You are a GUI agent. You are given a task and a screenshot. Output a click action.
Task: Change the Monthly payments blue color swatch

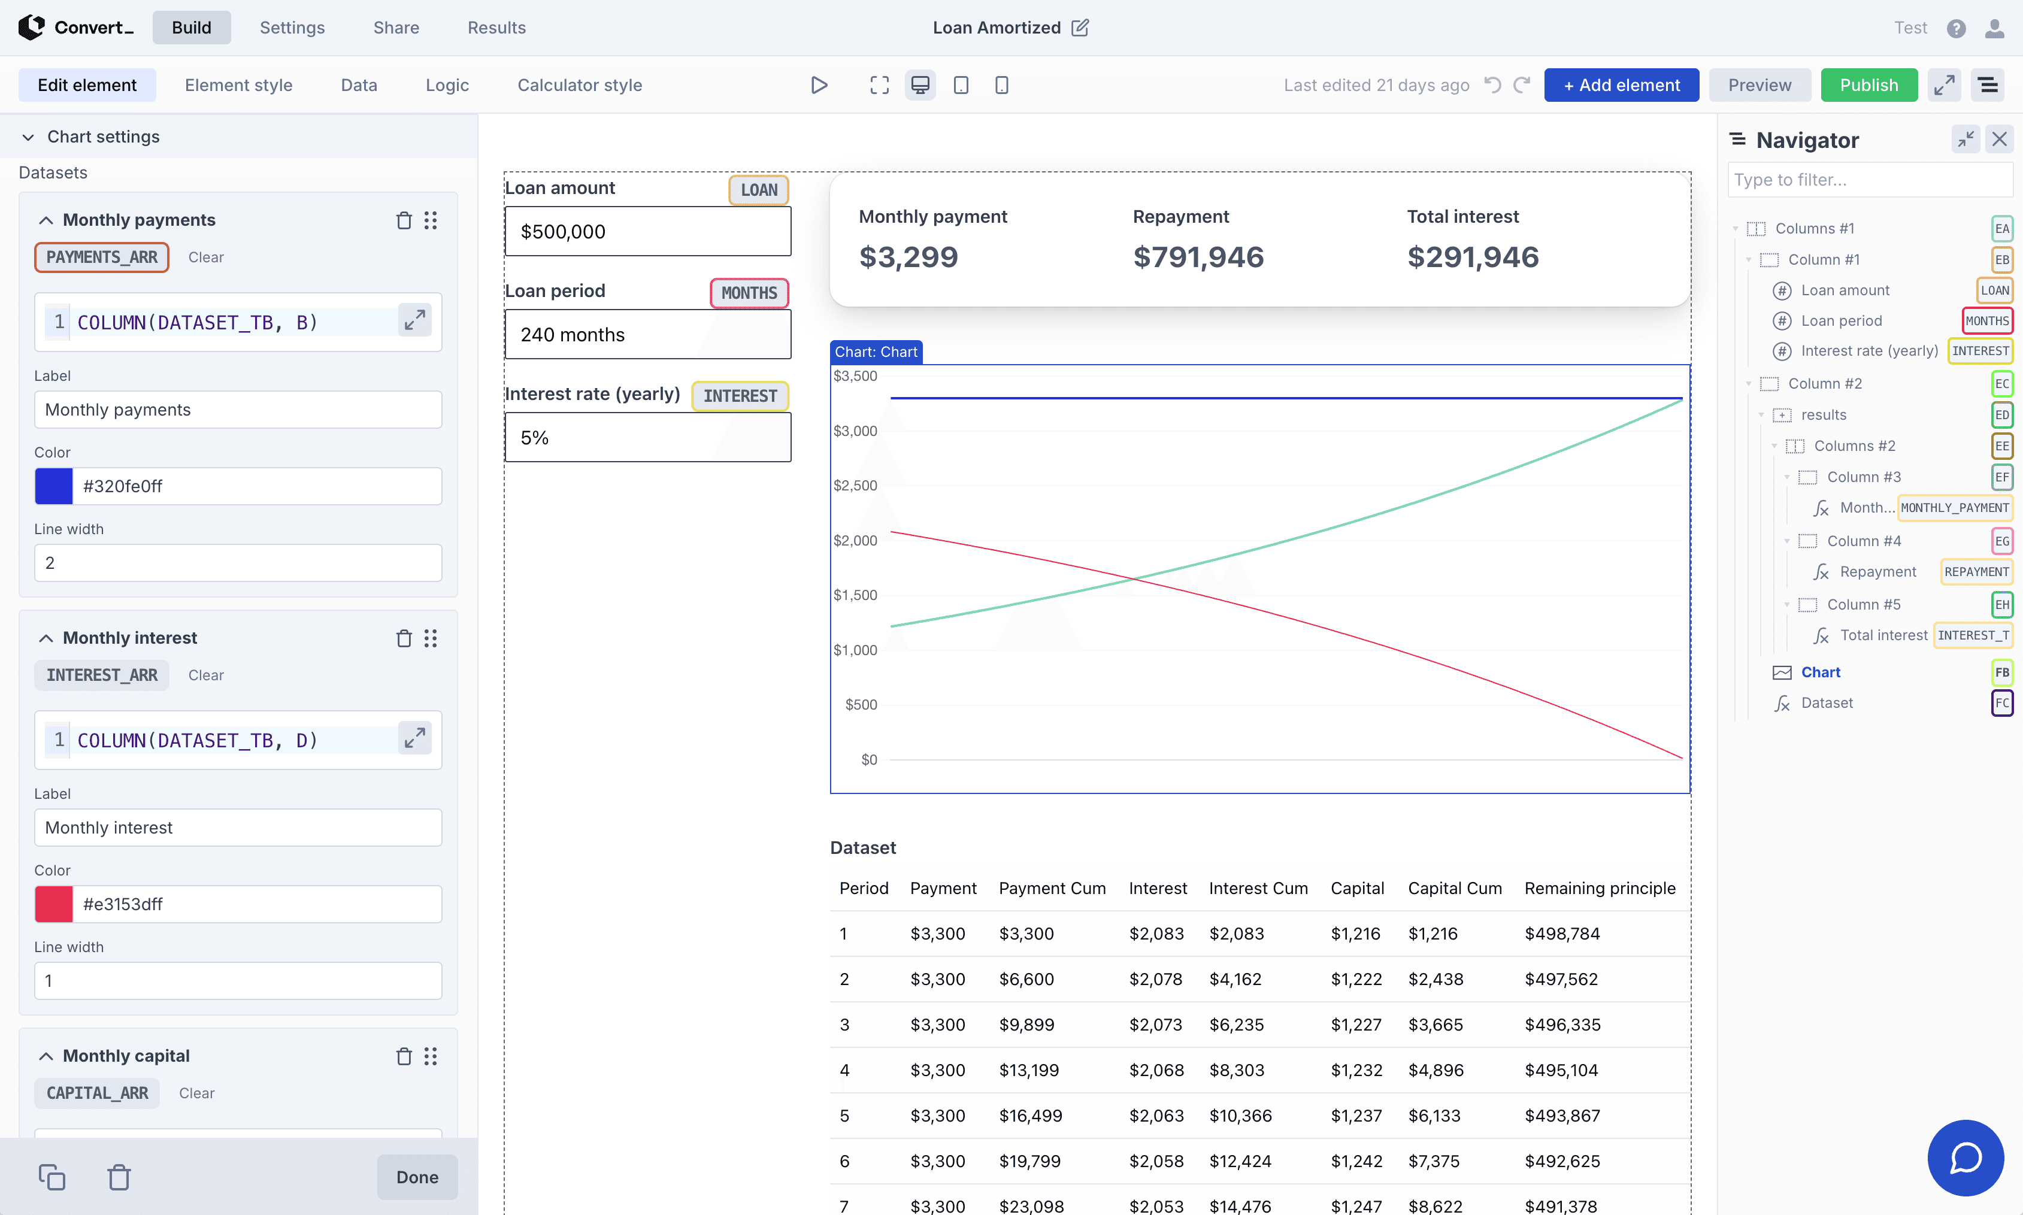click(x=52, y=486)
